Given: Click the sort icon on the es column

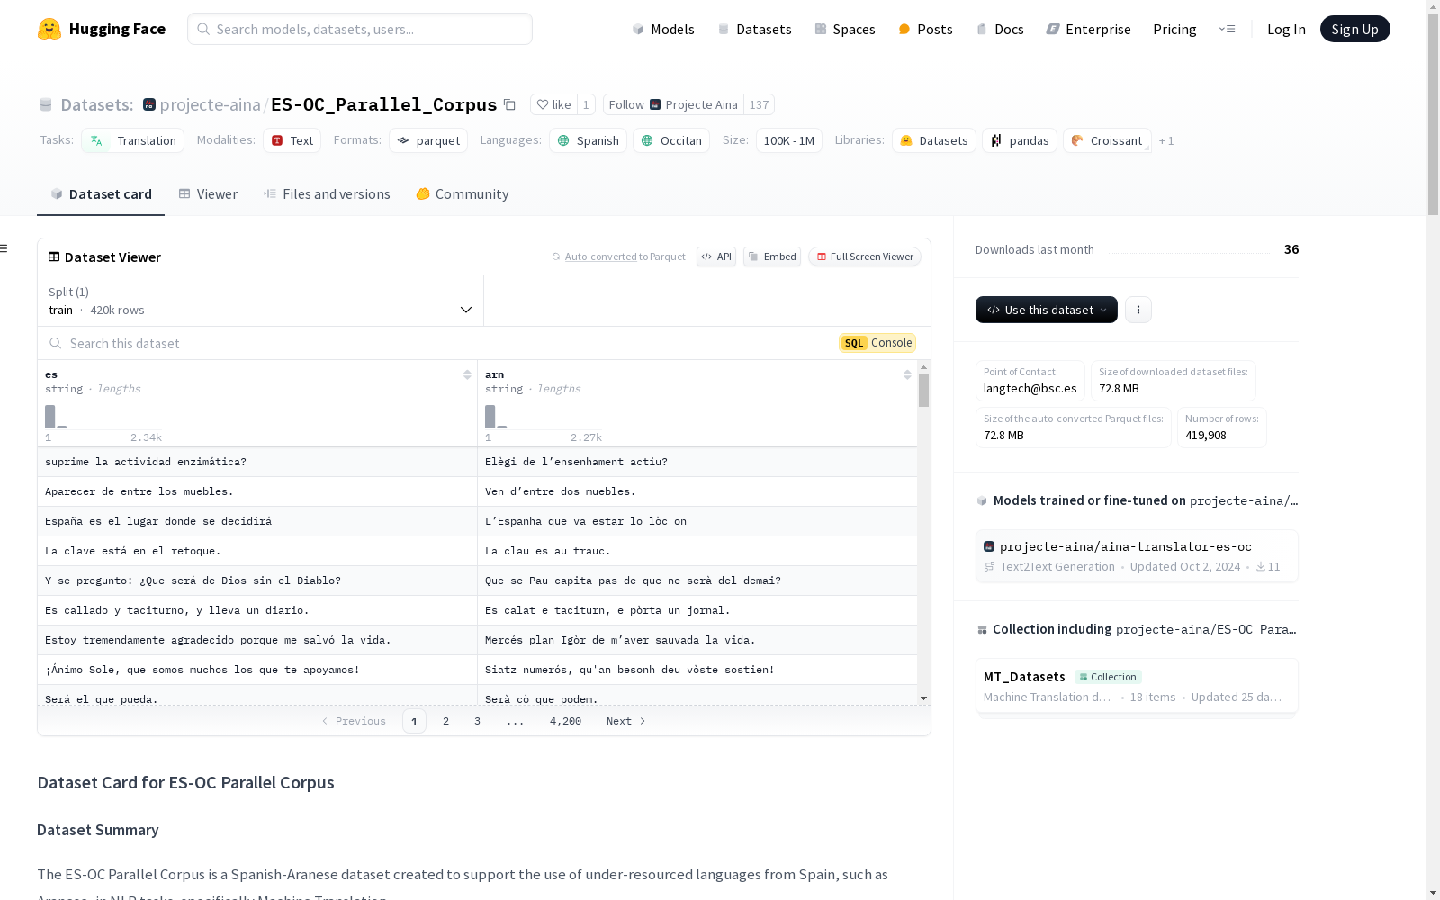Looking at the screenshot, I should click(x=467, y=374).
